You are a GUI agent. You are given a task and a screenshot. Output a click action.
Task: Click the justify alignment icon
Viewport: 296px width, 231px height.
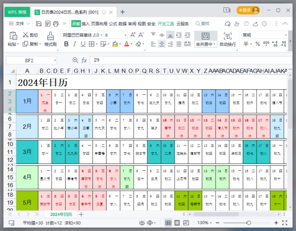(x=179, y=44)
